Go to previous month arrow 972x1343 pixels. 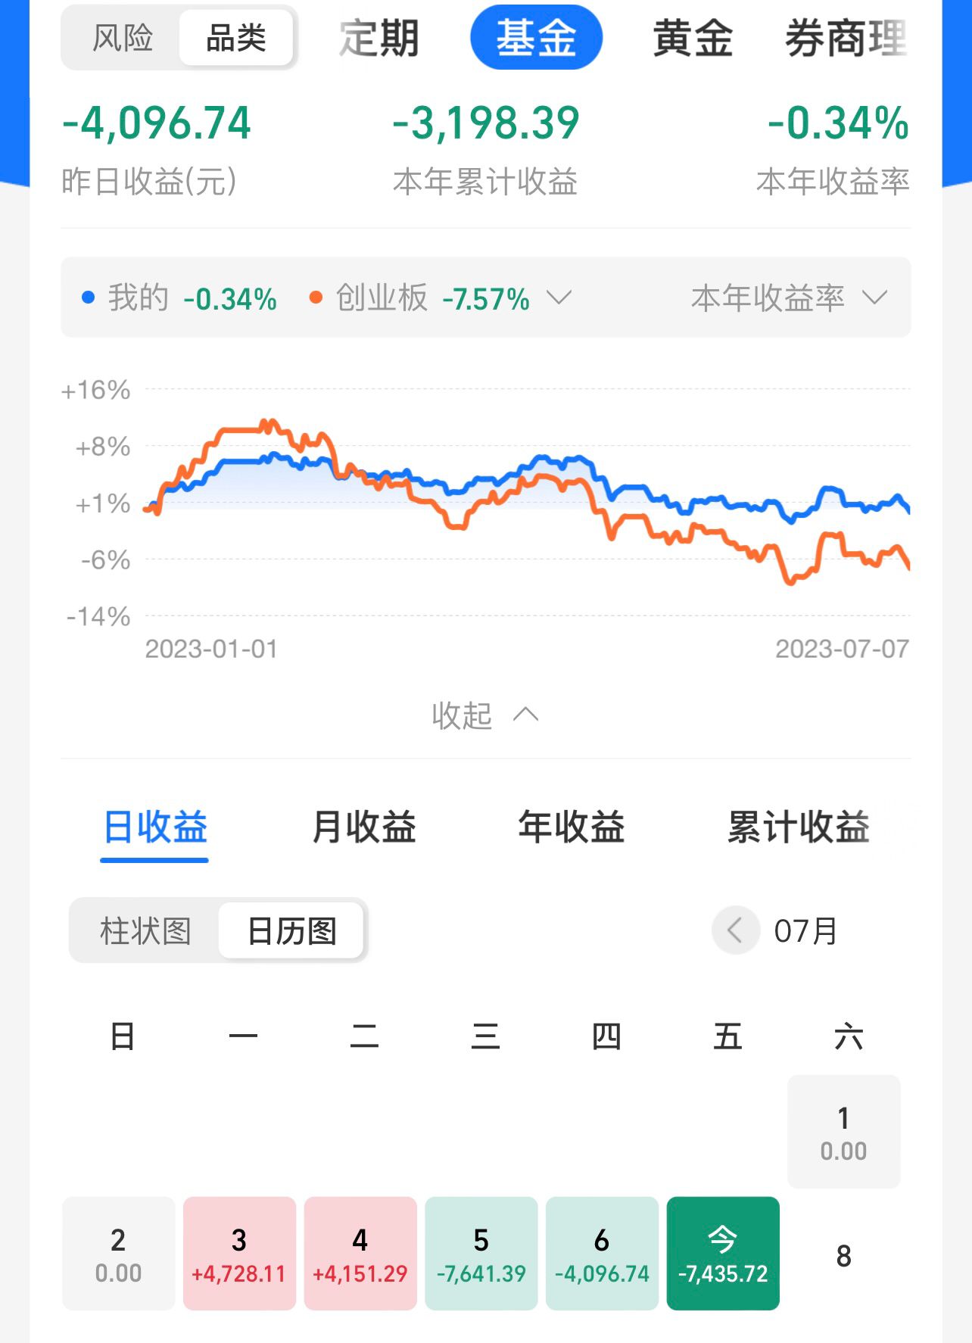coord(735,930)
